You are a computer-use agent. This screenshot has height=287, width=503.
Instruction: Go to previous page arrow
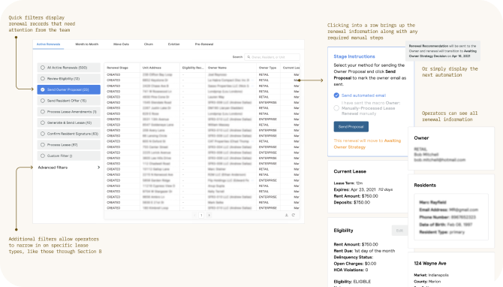(x=194, y=215)
